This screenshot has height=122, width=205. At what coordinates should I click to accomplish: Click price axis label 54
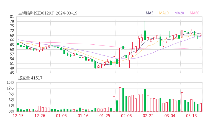click(12, 59)
